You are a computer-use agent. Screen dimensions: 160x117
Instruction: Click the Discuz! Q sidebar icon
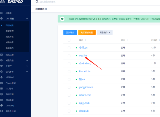click(2, 105)
